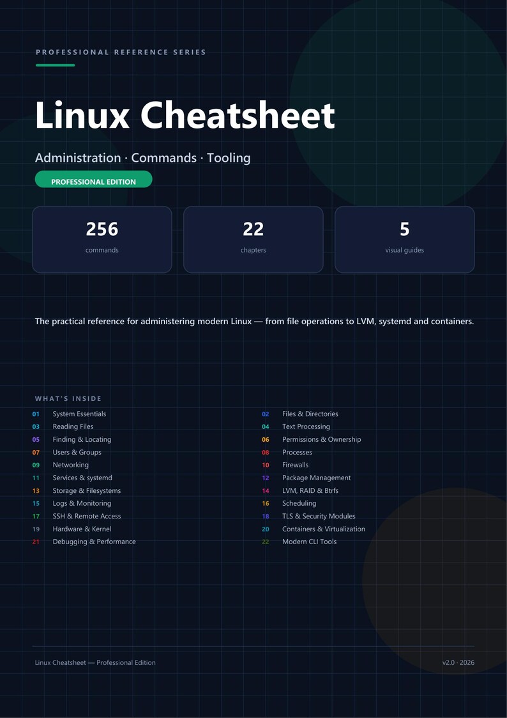Select SSH & Remote Access entry
This screenshot has height=718, width=507.
click(87, 516)
